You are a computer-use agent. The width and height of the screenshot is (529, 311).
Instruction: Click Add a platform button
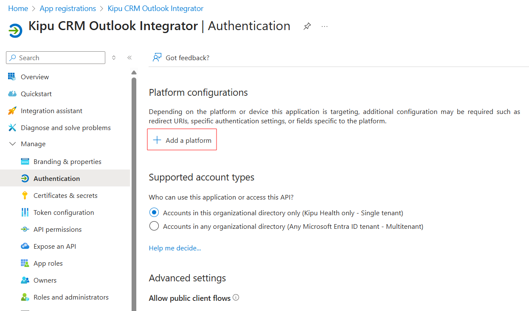(x=182, y=140)
